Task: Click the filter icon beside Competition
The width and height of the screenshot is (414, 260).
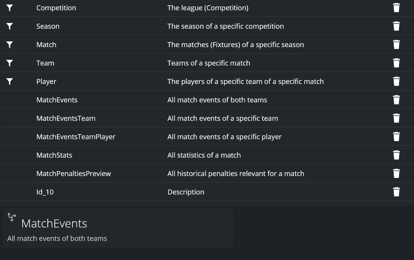Action: point(10,8)
